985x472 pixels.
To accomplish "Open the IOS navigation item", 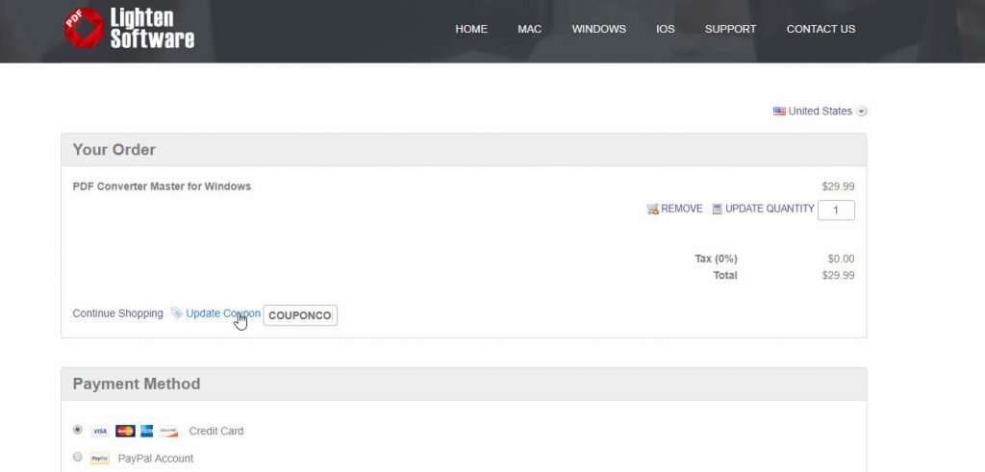I will 666,29.
